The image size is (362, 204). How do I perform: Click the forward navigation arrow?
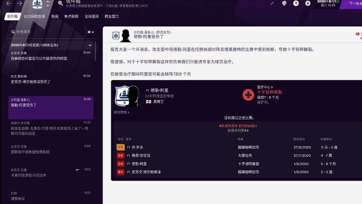(20, 3)
